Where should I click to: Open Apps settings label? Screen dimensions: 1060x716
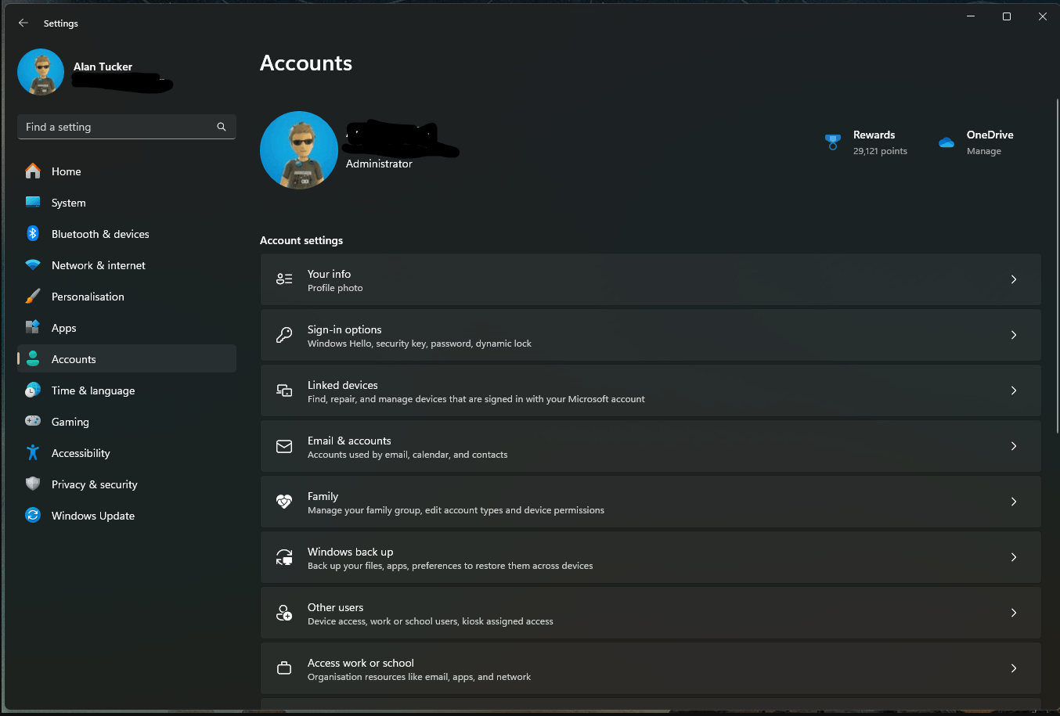click(x=64, y=328)
